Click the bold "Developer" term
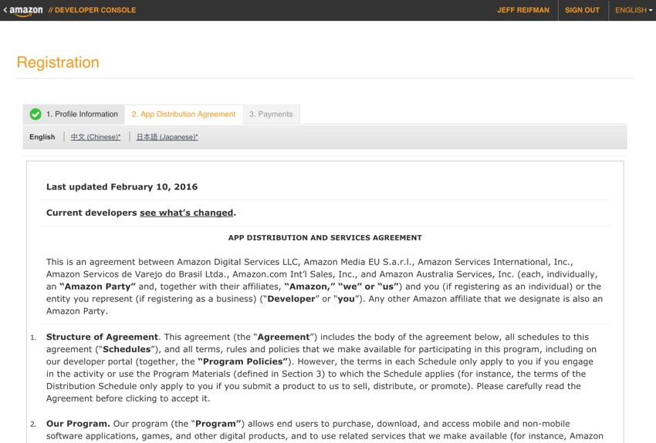Screen dimensions: 656x443 pyautogui.click(x=291, y=299)
